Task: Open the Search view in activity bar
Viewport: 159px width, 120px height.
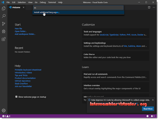Action: (x=3, y=16)
